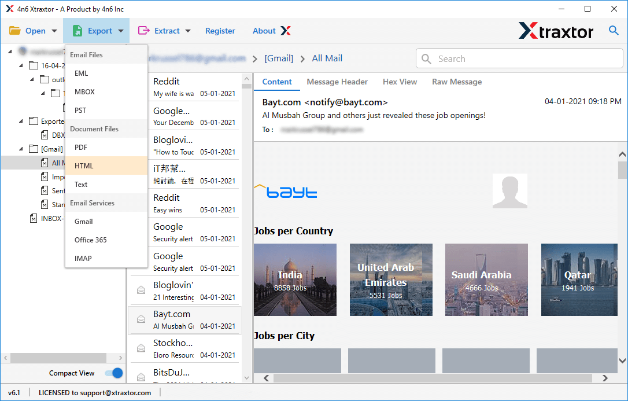628x401 pixels.
Task: Collapse the root account tree node
Action: (10, 51)
